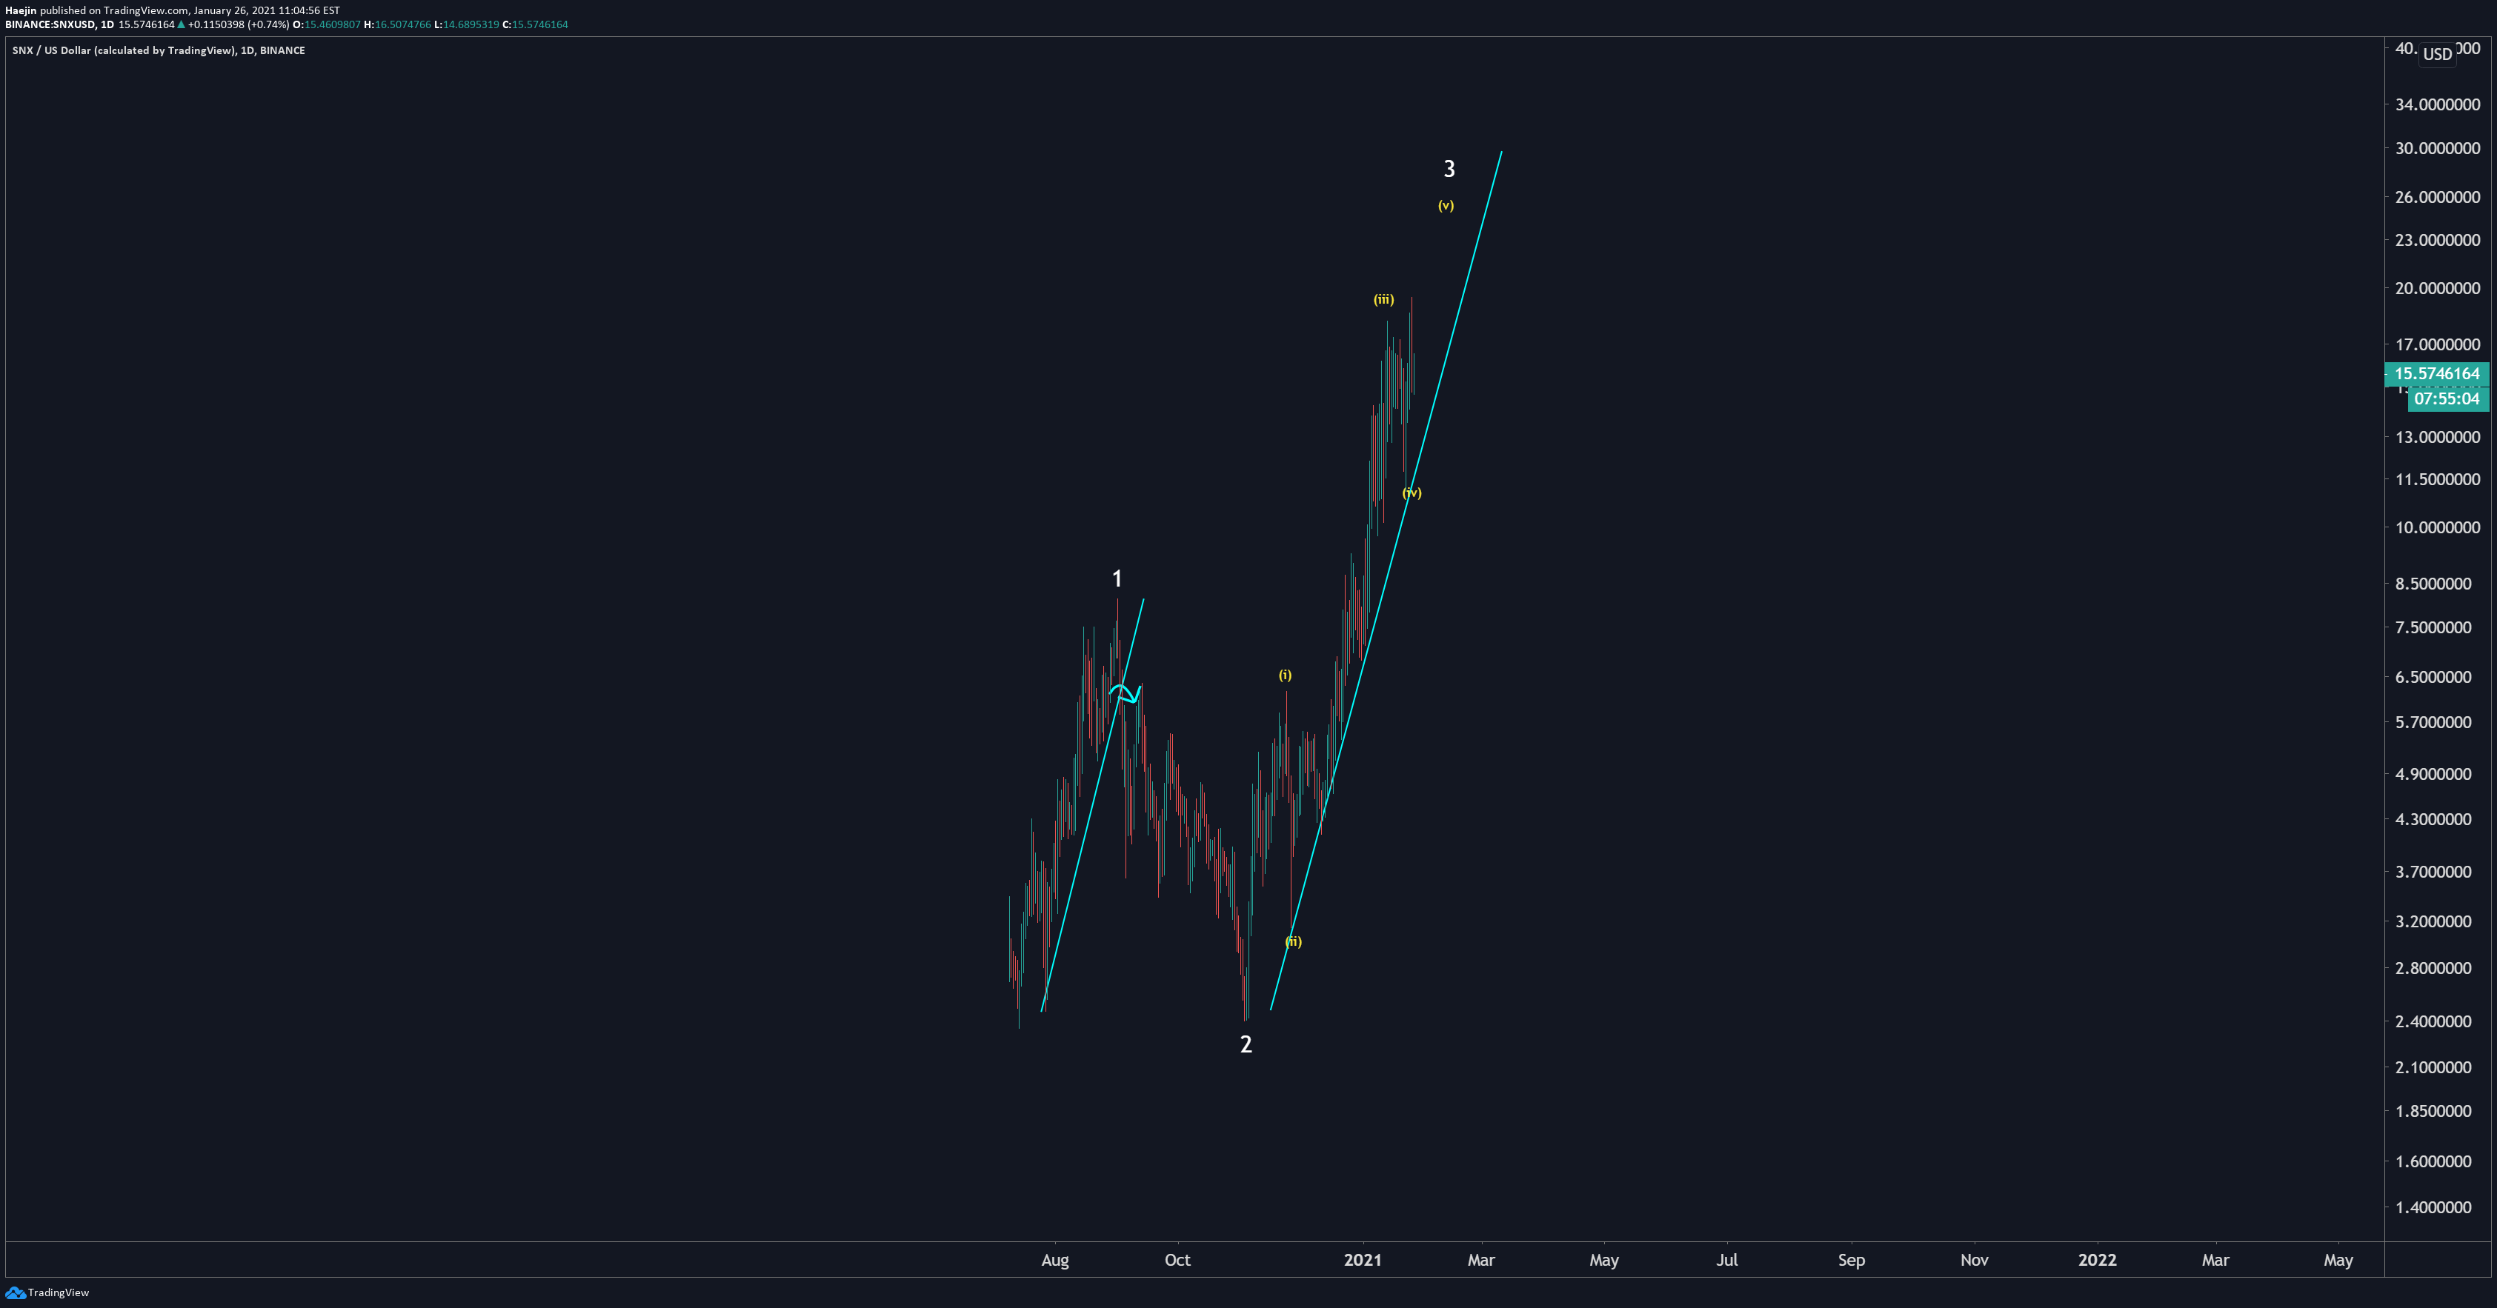
Task: Click the 20.0000000 price scale label
Action: pos(2437,289)
